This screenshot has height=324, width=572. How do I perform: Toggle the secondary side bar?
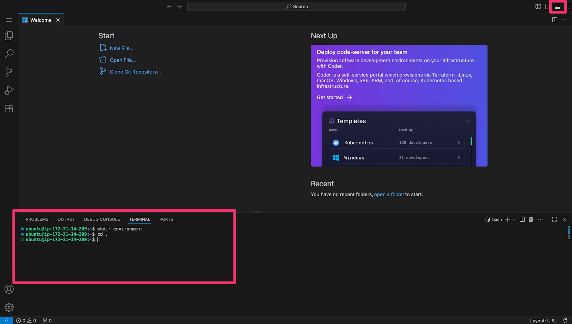click(569, 6)
